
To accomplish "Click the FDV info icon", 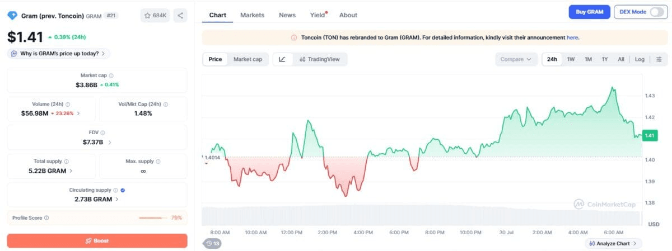I will (x=102, y=132).
